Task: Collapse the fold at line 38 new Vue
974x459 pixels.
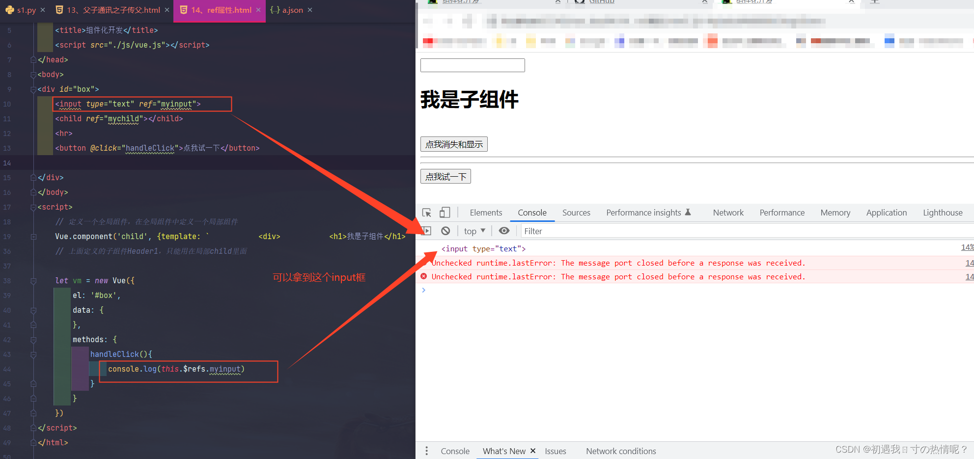Action: click(x=33, y=280)
